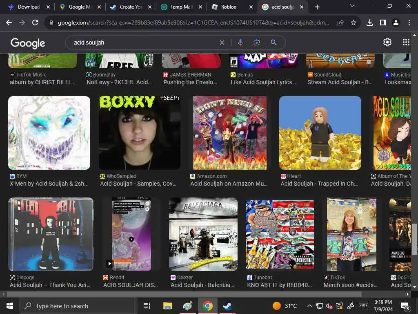Screen dimensions: 418x314
Task: Open 'Acid Souljah - Trapped in Ch...' link
Action: pos(319,184)
